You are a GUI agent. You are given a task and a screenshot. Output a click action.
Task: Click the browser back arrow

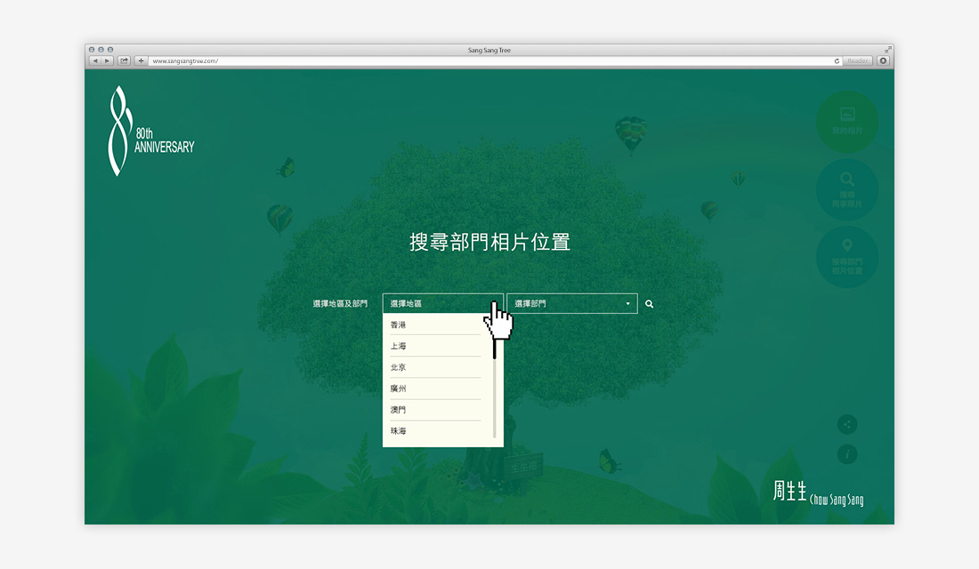click(95, 61)
